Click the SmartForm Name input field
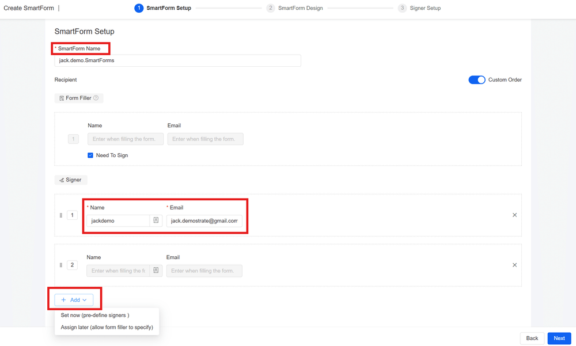576x346 pixels. click(177, 60)
